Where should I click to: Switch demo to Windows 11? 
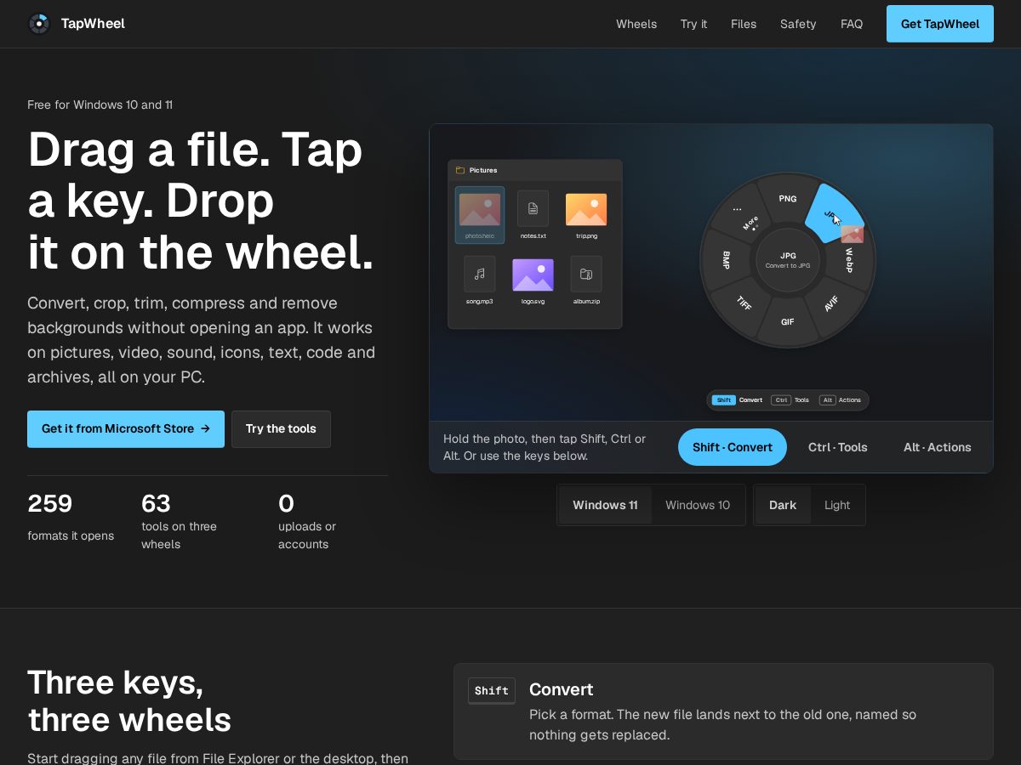click(605, 505)
